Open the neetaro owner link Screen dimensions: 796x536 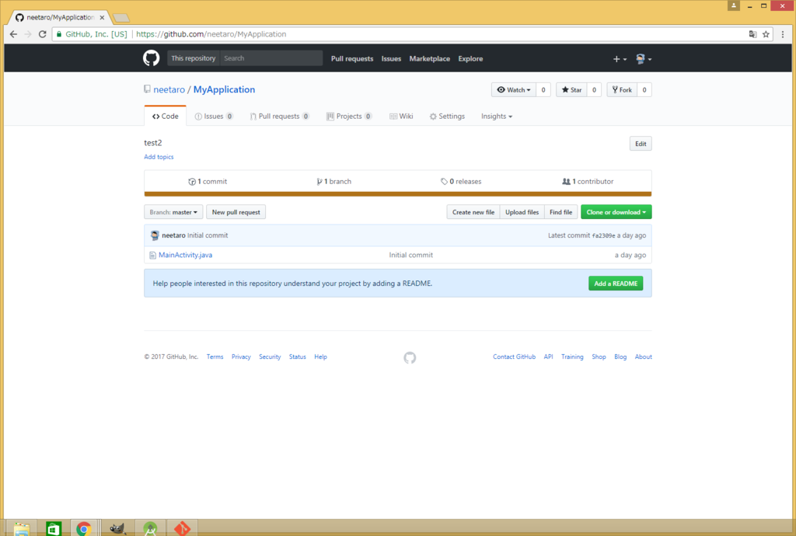pyautogui.click(x=169, y=89)
